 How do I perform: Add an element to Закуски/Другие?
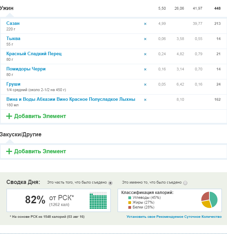pyautogui.click(x=36, y=152)
